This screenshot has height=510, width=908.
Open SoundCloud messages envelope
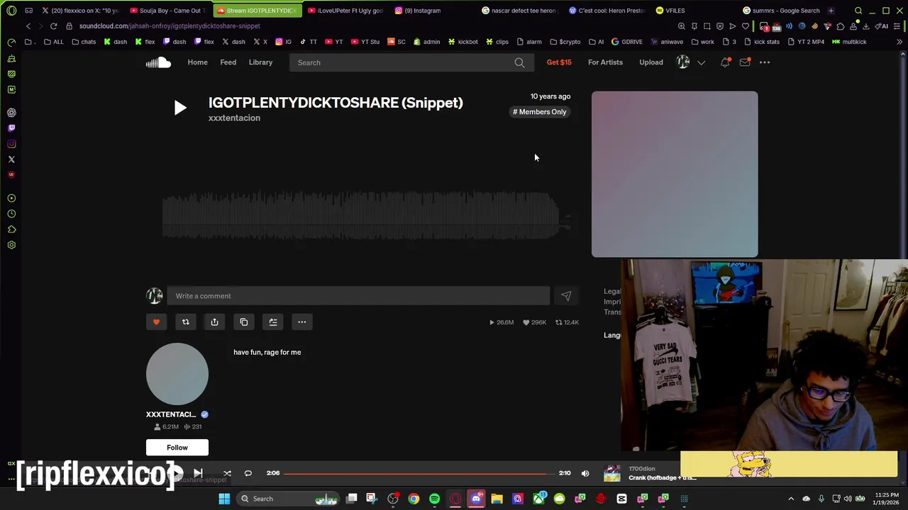(x=745, y=62)
